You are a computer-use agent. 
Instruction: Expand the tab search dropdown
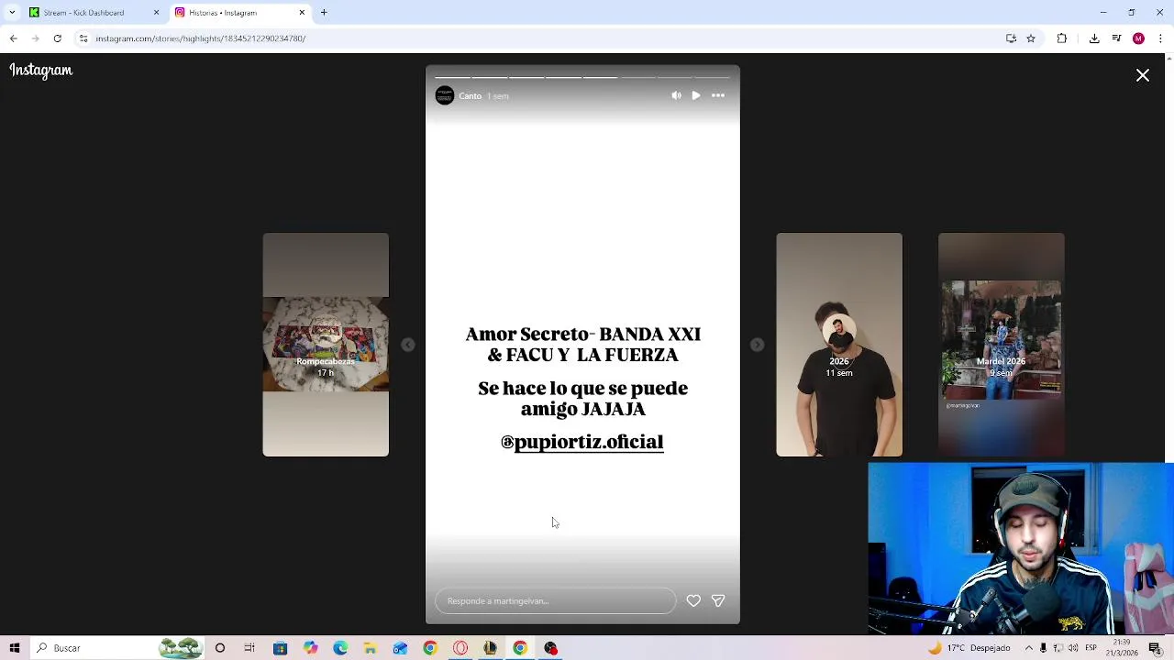tap(12, 13)
